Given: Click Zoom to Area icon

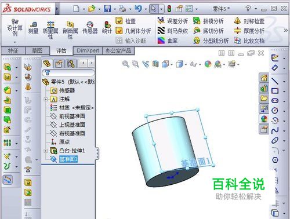Looking at the screenshot, I should pos(136,64).
